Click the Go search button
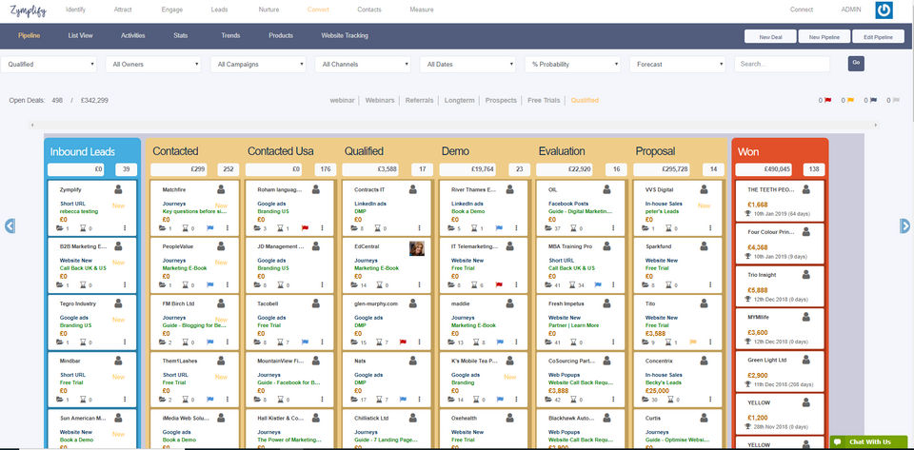The image size is (914, 450). [856, 64]
